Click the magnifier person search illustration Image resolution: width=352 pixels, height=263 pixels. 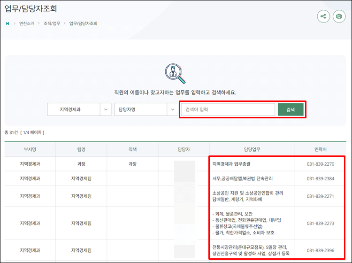[175, 74]
